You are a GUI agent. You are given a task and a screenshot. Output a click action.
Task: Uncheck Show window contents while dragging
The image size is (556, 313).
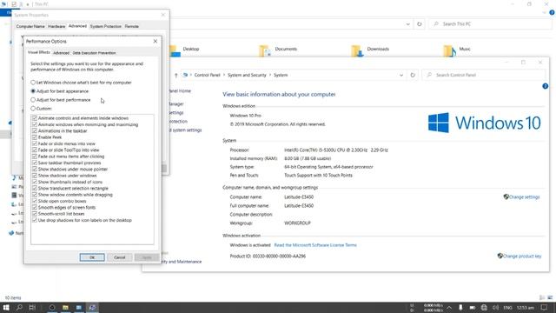tap(35, 195)
